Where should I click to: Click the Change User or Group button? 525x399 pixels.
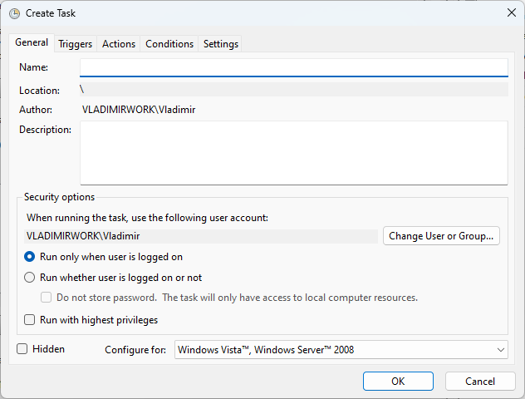pos(442,236)
